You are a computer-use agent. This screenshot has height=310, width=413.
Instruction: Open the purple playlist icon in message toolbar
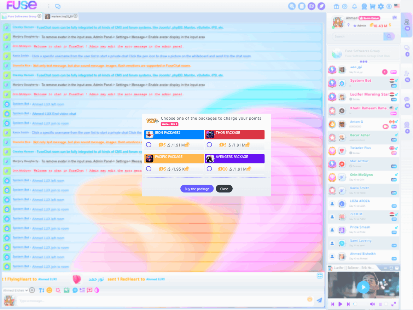82,290
